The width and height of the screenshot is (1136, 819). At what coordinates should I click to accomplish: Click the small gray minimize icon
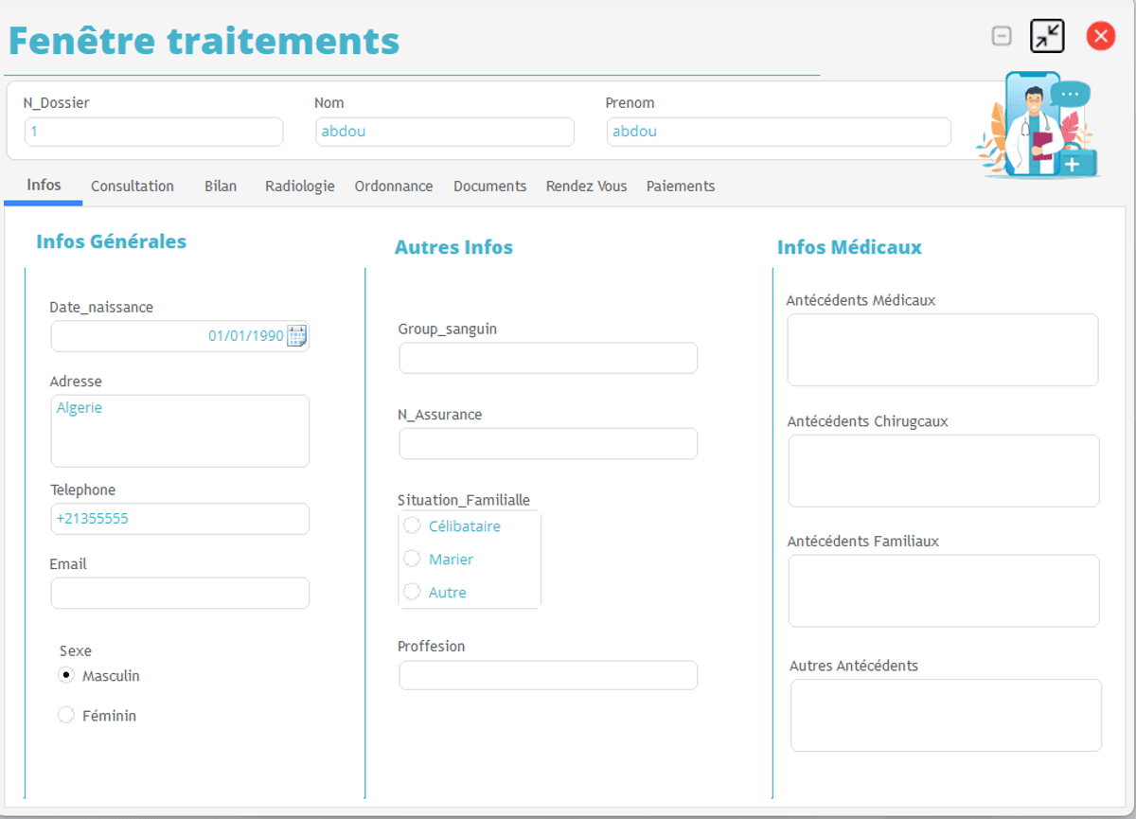(1002, 37)
